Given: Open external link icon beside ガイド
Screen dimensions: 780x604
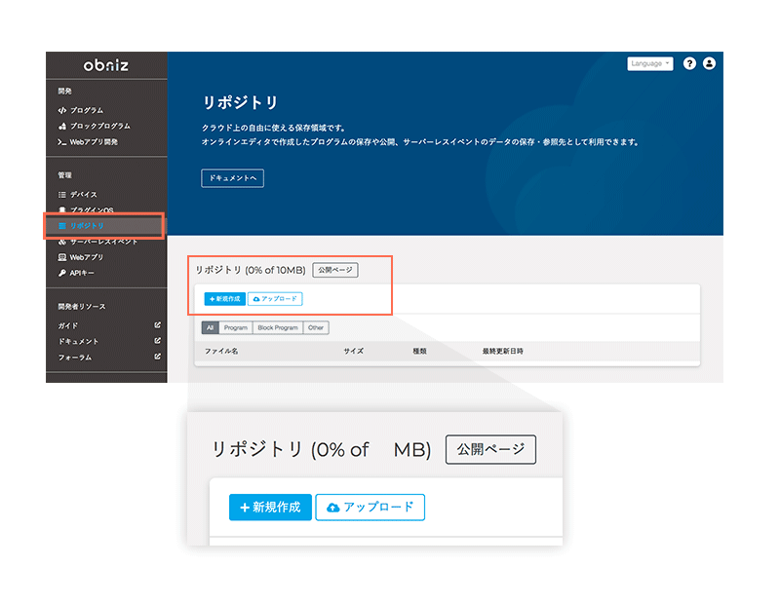Looking at the screenshot, I should pyautogui.click(x=158, y=325).
